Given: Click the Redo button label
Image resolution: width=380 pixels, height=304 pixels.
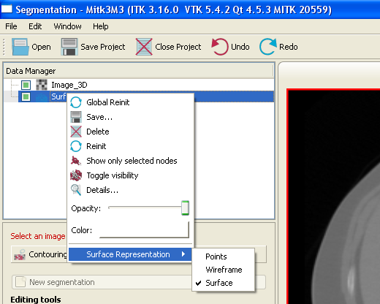Looking at the screenshot, I should coord(289,47).
